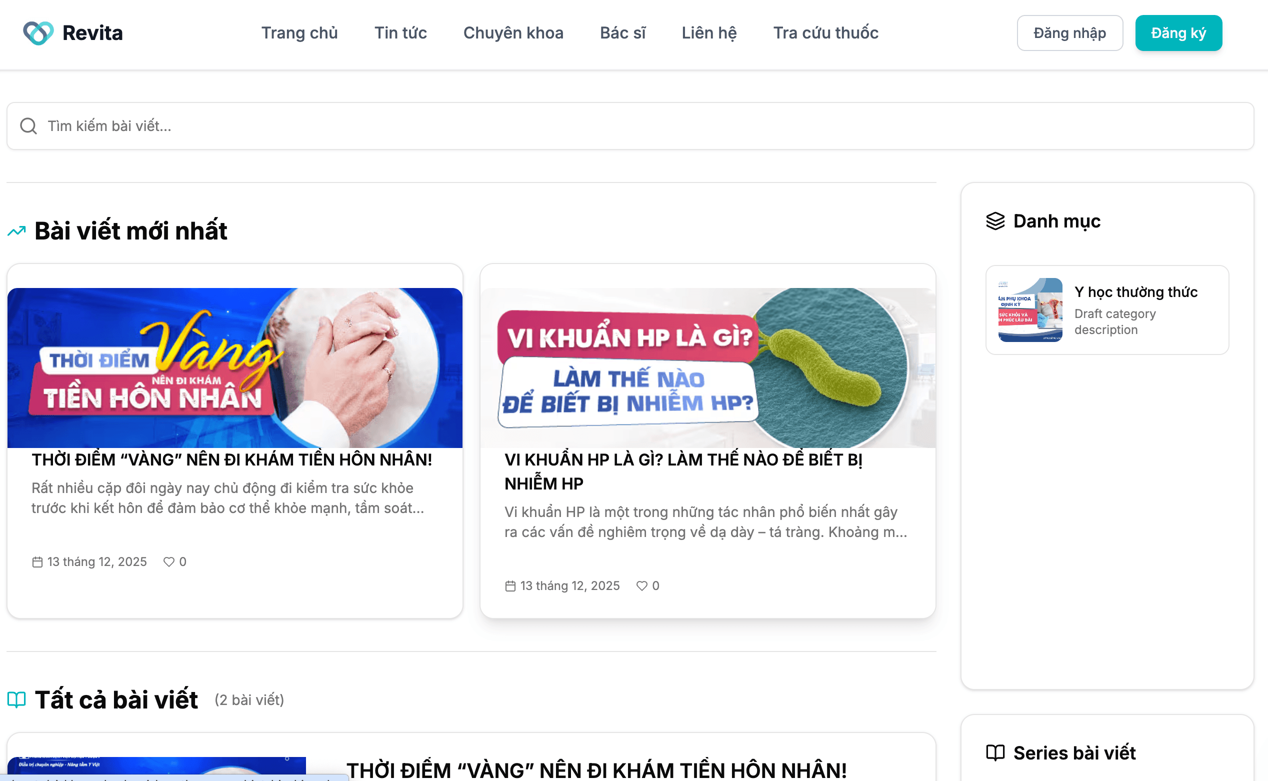Click the book icon beside Tất cả bài viết
The image size is (1268, 781).
16,700
